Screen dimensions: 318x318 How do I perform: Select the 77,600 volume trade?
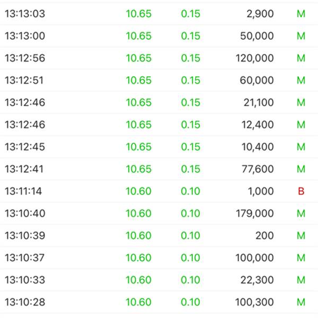[159, 169]
